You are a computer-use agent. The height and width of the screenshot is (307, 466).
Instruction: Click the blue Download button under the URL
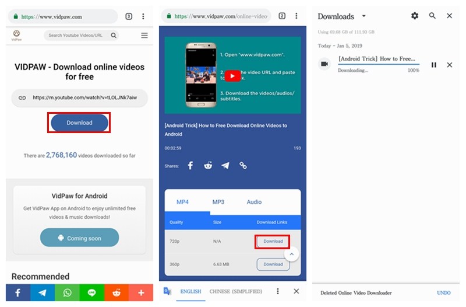(x=79, y=123)
